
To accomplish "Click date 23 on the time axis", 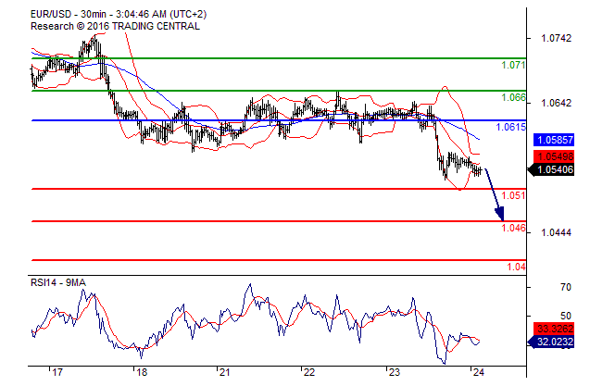I will 395,372.
